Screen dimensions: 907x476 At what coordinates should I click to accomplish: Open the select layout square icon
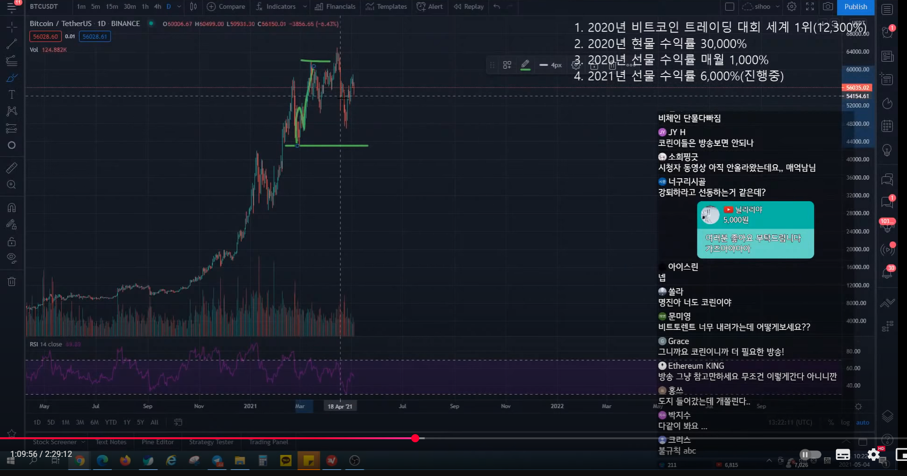(x=729, y=7)
